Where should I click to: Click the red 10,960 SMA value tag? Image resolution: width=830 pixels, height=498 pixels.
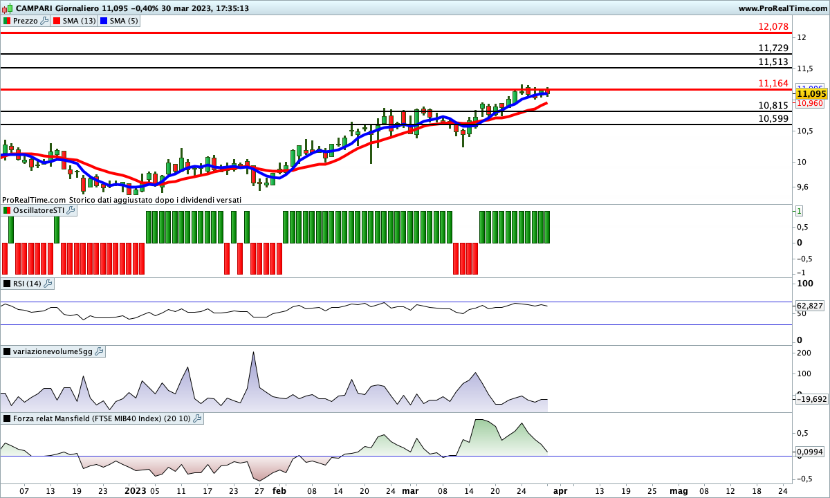(809, 103)
